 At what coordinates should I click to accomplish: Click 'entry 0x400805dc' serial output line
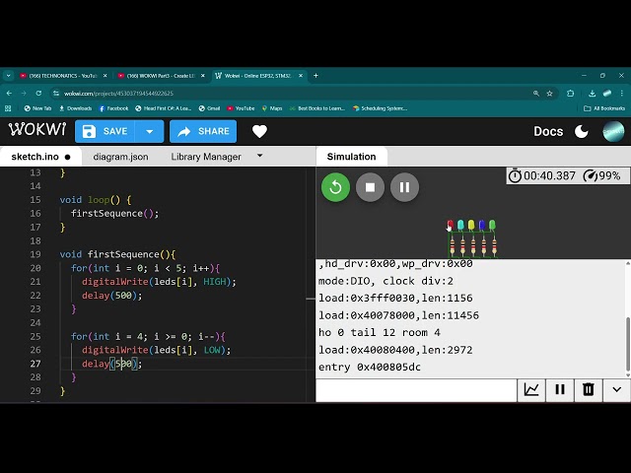370,367
